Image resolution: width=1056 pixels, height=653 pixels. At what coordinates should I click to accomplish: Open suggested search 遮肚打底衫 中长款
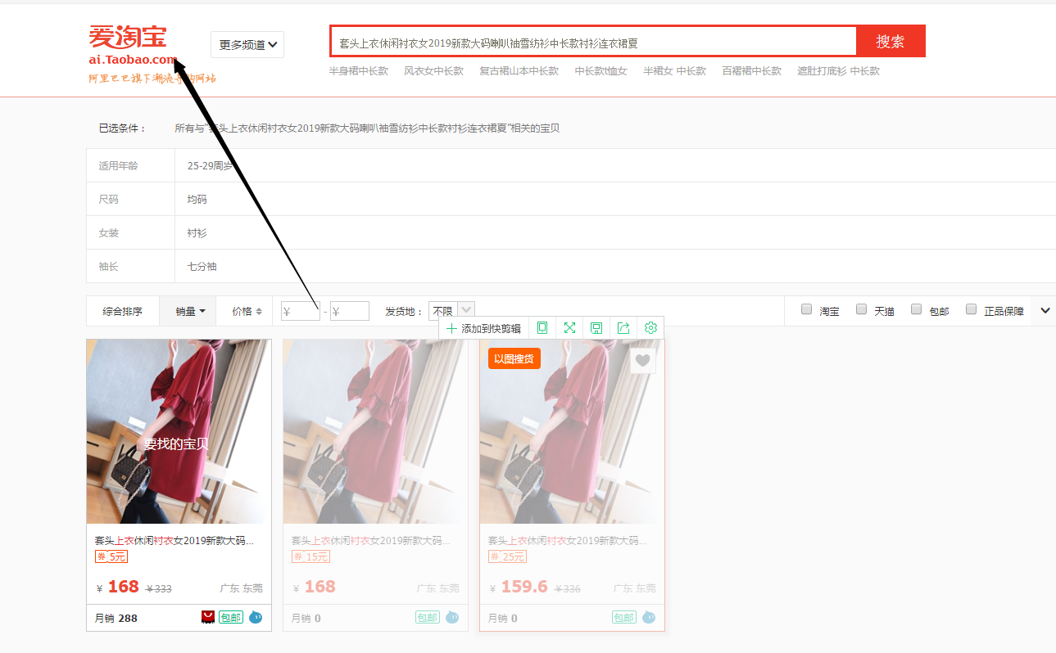(838, 71)
